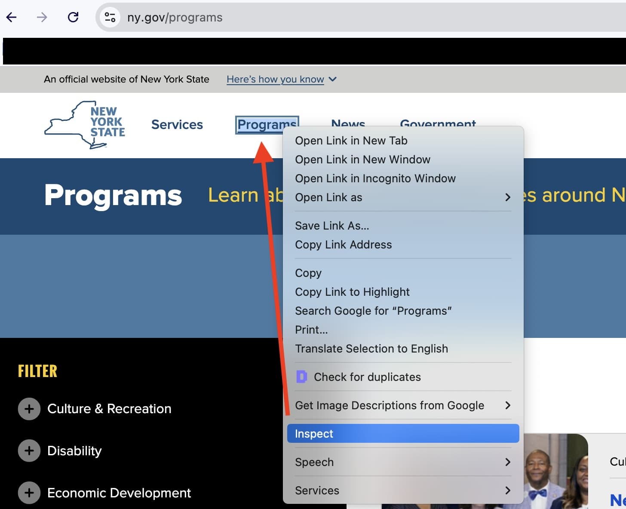Choose Open Link in New Tab
Viewport: 626px width, 509px height.
click(x=403, y=141)
